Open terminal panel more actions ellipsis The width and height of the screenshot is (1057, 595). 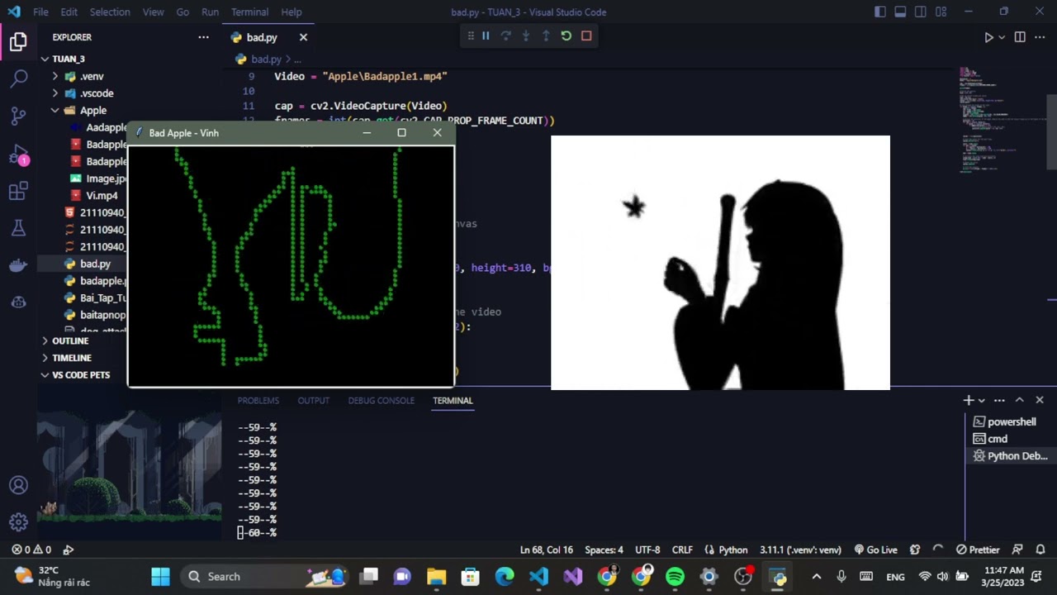999,400
